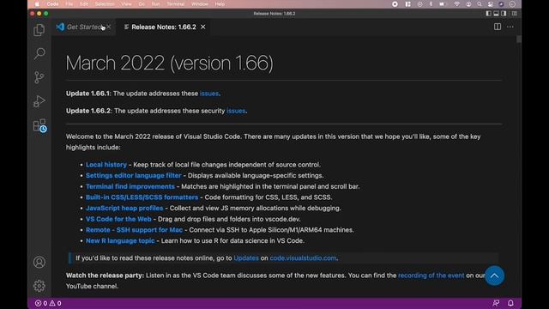Open the issues link for Update 1.66.1
The width and height of the screenshot is (549, 309).
pyautogui.click(x=209, y=94)
